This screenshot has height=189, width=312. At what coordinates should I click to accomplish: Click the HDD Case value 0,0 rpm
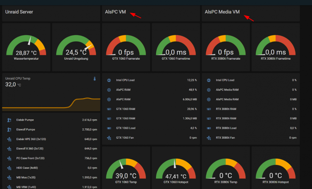pos(92,168)
